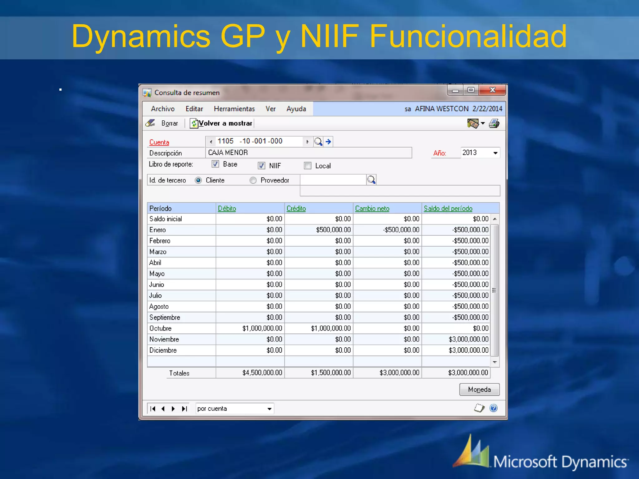Image resolution: width=639 pixels, height=479 pixels.
Task: Close the Consulta de resumen window
Action: tap(492, 90)
